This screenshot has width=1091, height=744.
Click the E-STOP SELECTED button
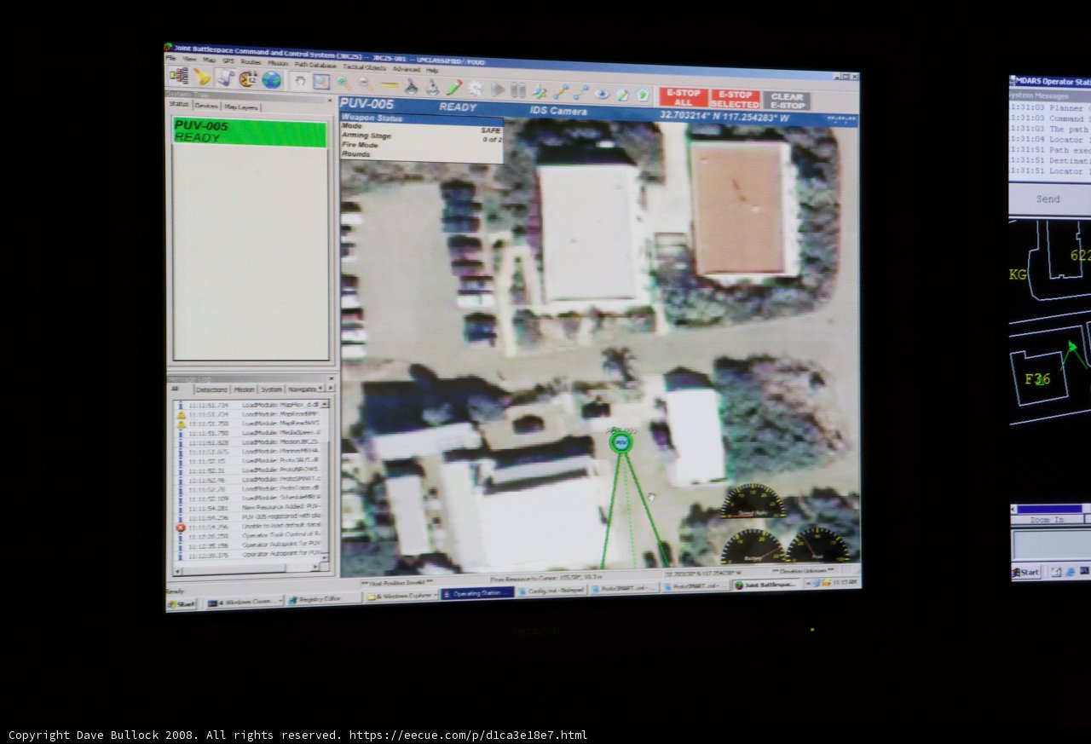pos(735,99)
